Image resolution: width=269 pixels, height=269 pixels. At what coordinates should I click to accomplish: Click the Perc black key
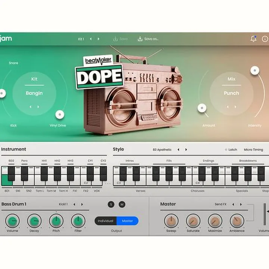coord(24,173)
